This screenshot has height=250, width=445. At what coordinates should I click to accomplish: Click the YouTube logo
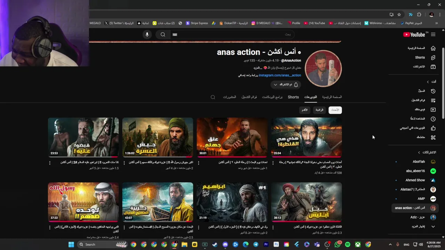[414, 34]
